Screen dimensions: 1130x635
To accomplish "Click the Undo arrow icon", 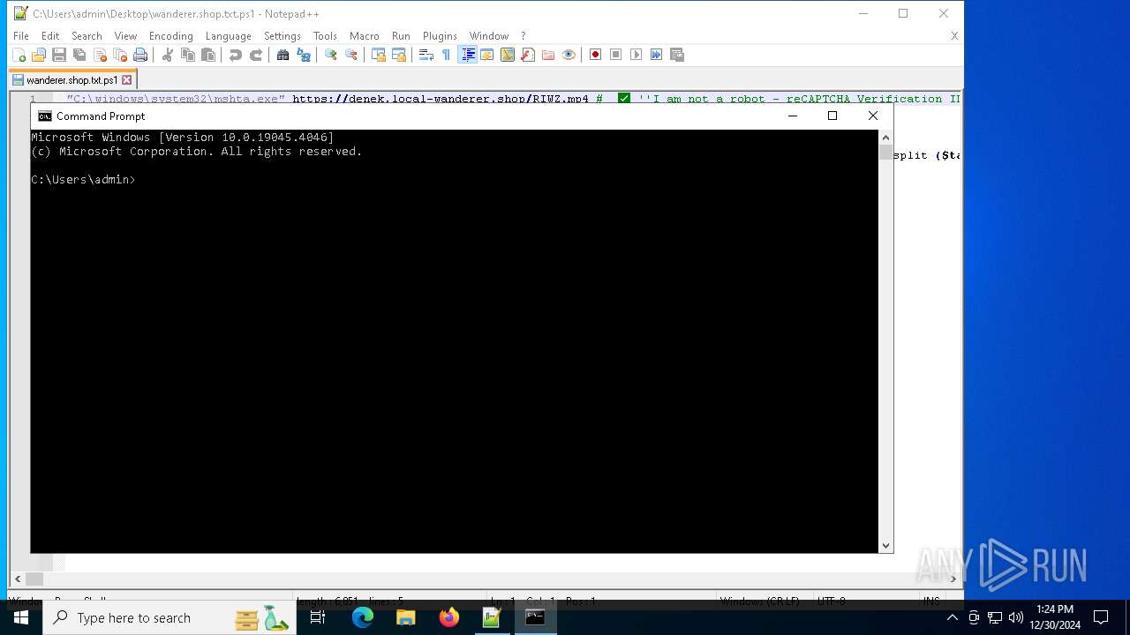I will [236, 55].
